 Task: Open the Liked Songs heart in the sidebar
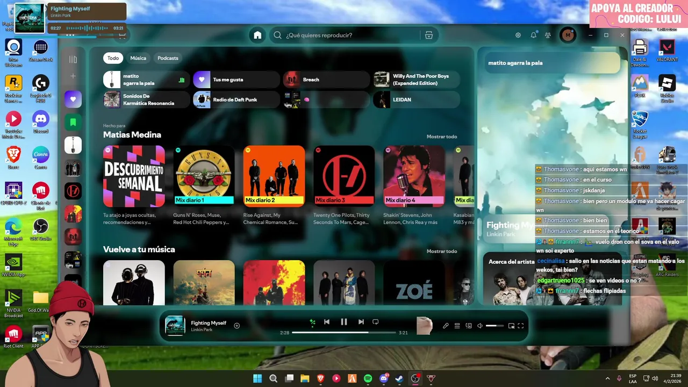pos(73,99)
